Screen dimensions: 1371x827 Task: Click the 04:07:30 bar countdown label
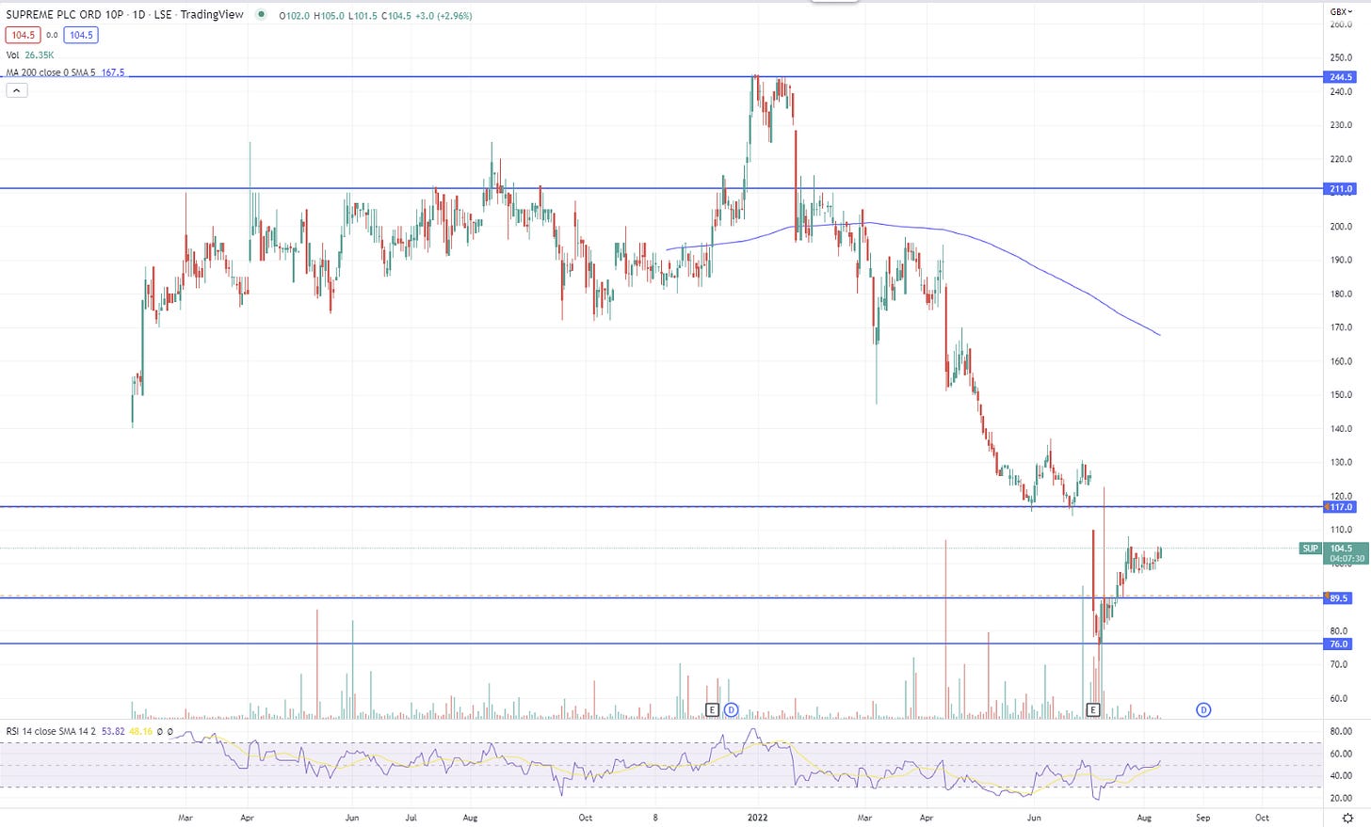1347,559
